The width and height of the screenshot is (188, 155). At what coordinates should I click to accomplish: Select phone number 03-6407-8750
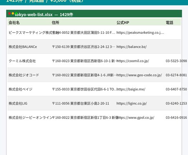[x=176, y=89]
